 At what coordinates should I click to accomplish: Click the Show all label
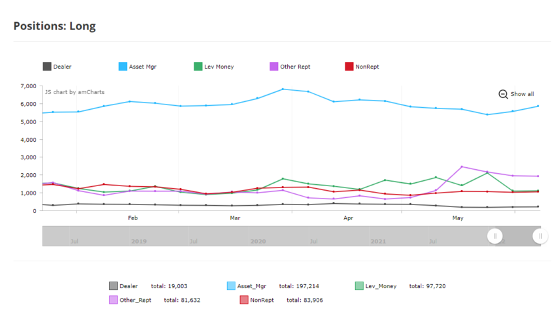coord(522,94)
